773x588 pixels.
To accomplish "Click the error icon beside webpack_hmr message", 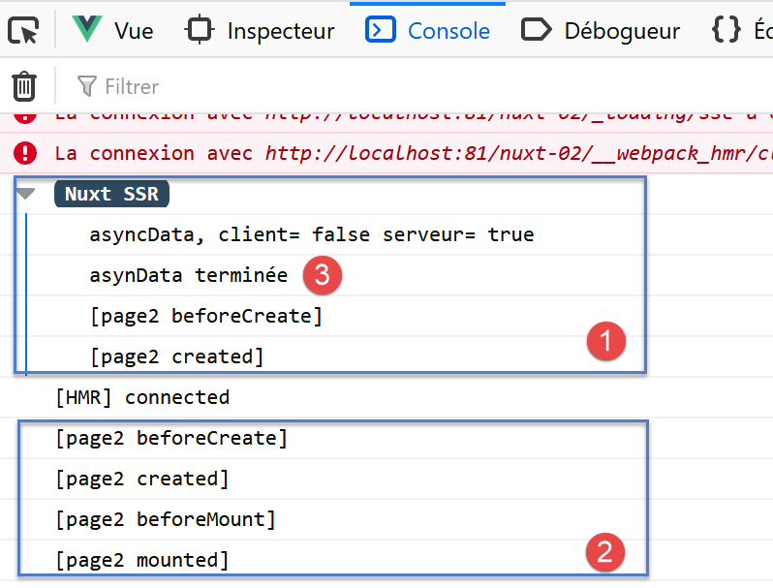I will pyautogui.click(x=25, y=153).
